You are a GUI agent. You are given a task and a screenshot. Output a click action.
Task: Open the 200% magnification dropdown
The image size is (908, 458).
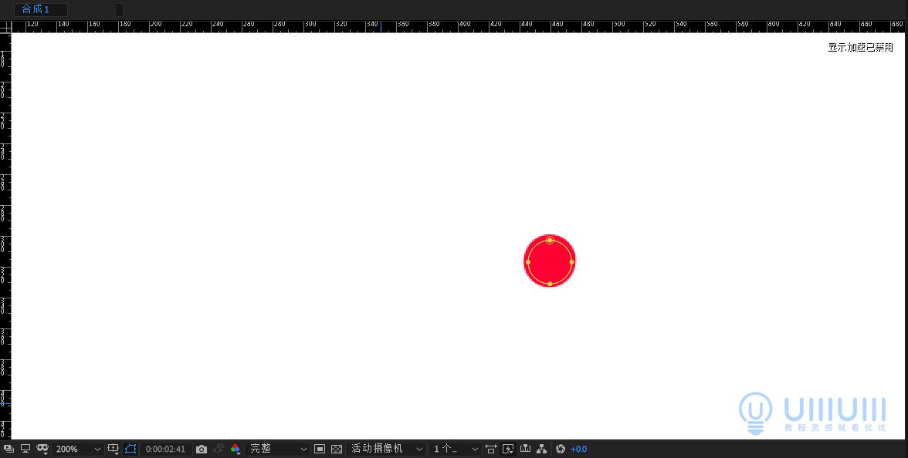point(77,449)
